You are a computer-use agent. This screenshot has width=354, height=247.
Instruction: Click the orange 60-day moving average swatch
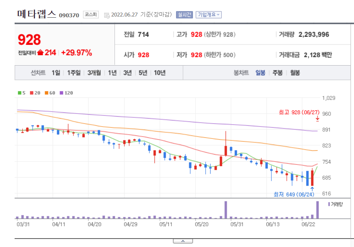point(47,93)
